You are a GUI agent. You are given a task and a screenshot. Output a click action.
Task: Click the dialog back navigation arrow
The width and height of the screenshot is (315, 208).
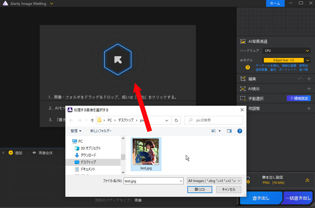point(71,120)
